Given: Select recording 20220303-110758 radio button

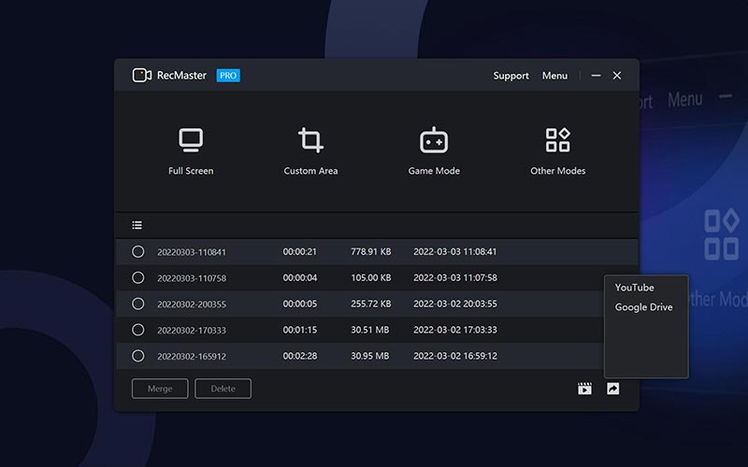Looking at the screenshot, I should 137,277.
